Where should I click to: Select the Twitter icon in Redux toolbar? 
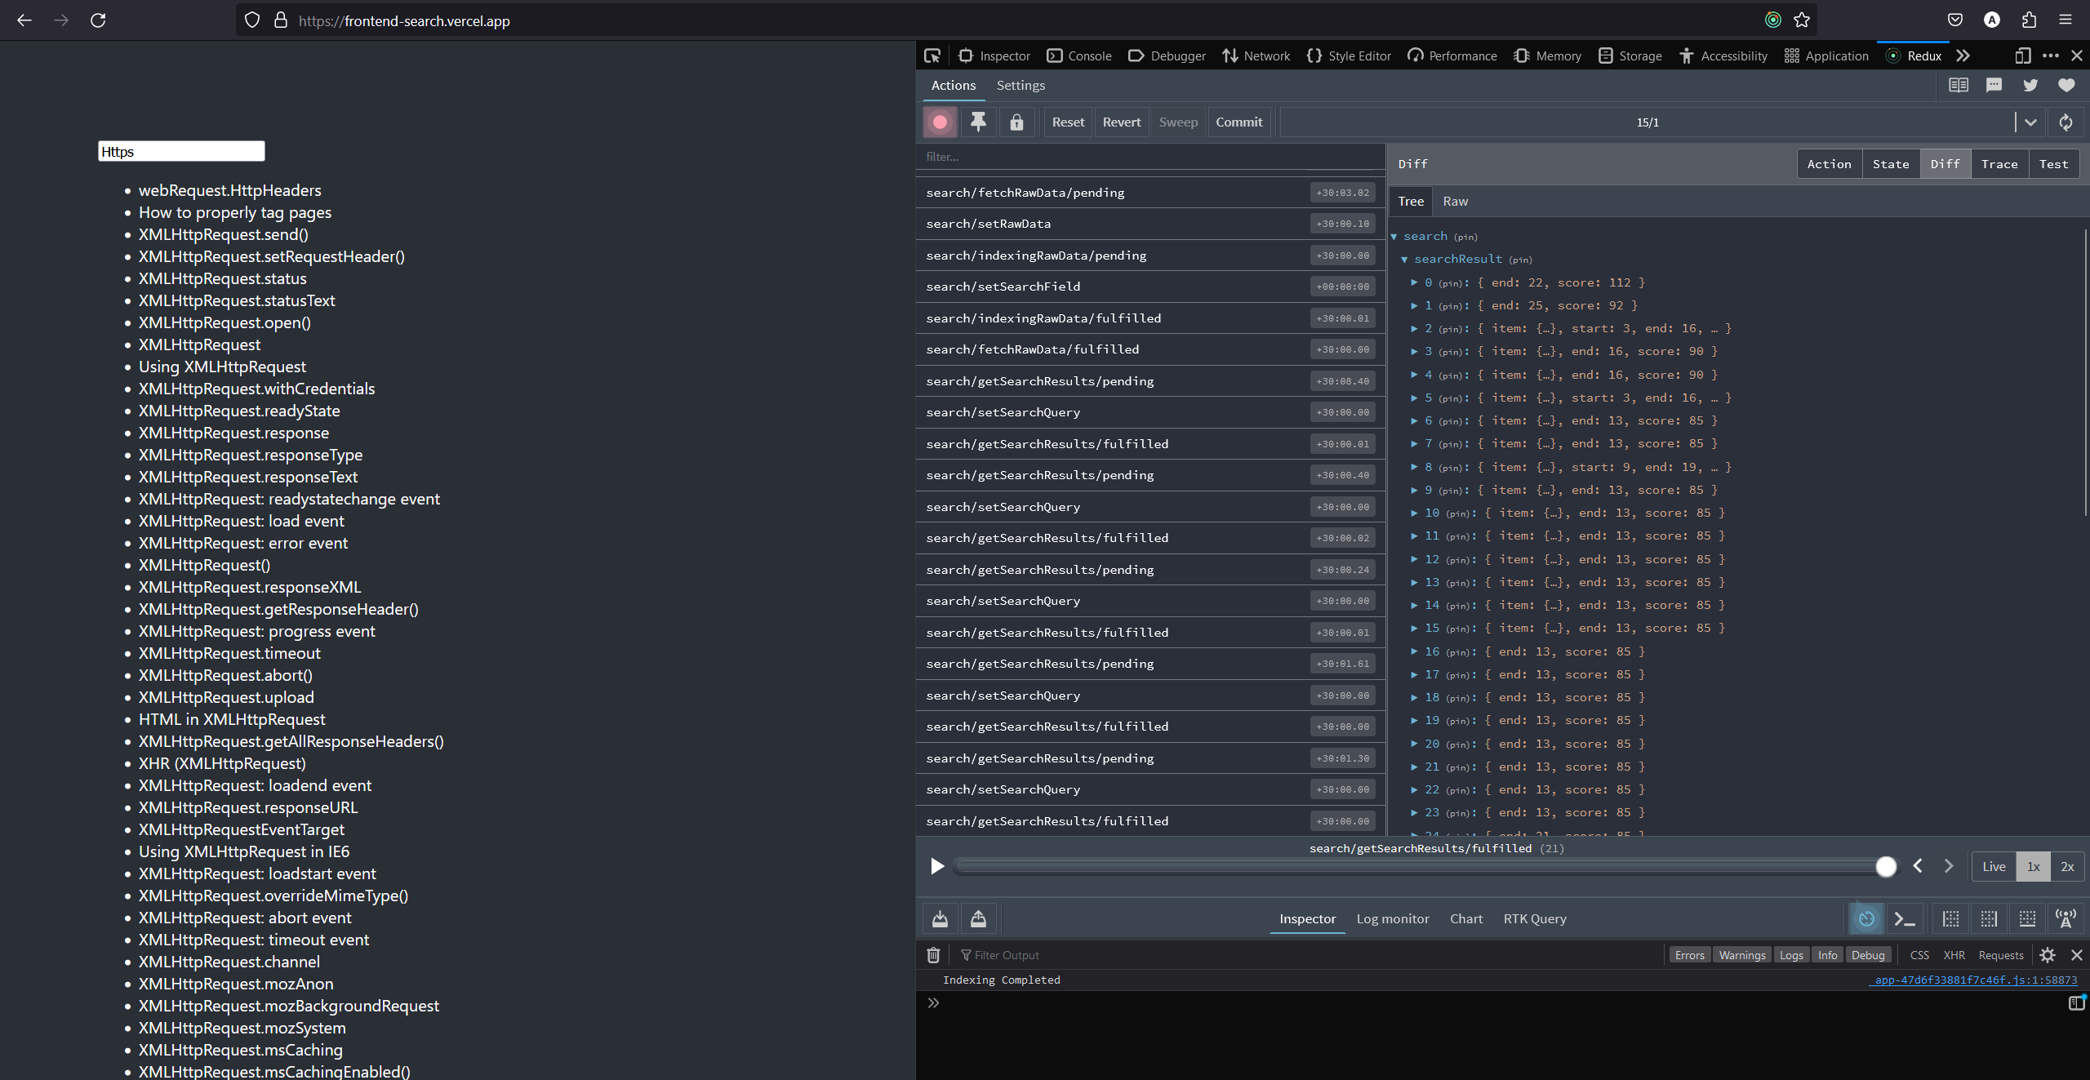[x=2030, y=85]
